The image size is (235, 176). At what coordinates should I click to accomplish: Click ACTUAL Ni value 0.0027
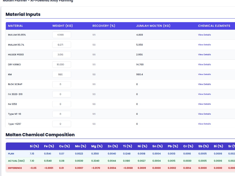click(x=142, y=161)
